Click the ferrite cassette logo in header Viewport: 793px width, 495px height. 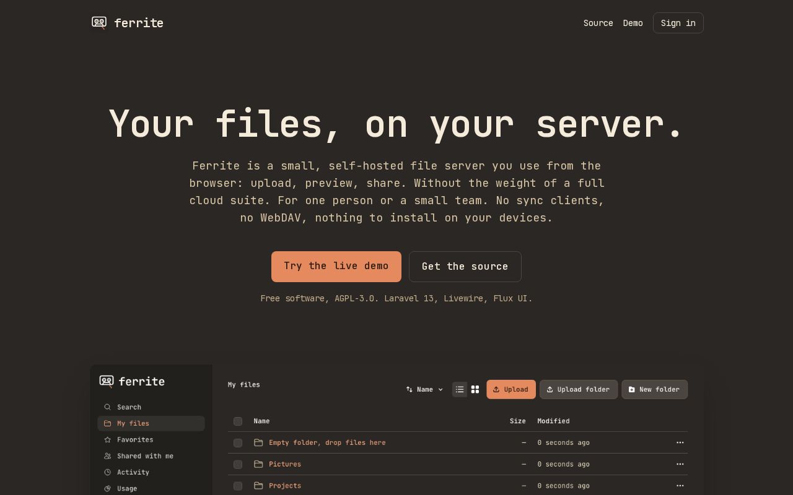click(x=99, y=23)
